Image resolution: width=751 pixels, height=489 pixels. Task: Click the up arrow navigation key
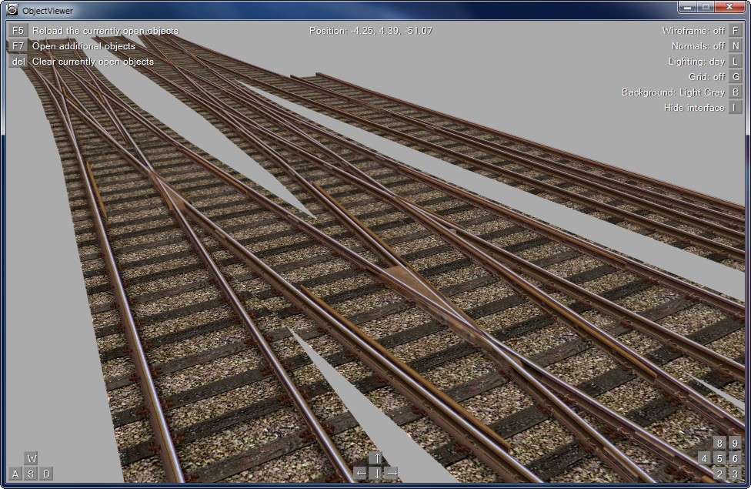(376, 458)
